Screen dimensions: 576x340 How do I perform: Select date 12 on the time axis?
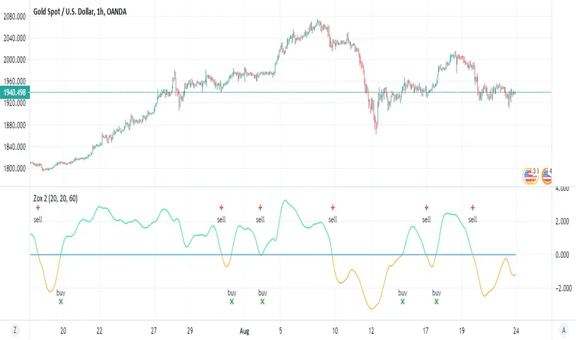click(371, 330)
